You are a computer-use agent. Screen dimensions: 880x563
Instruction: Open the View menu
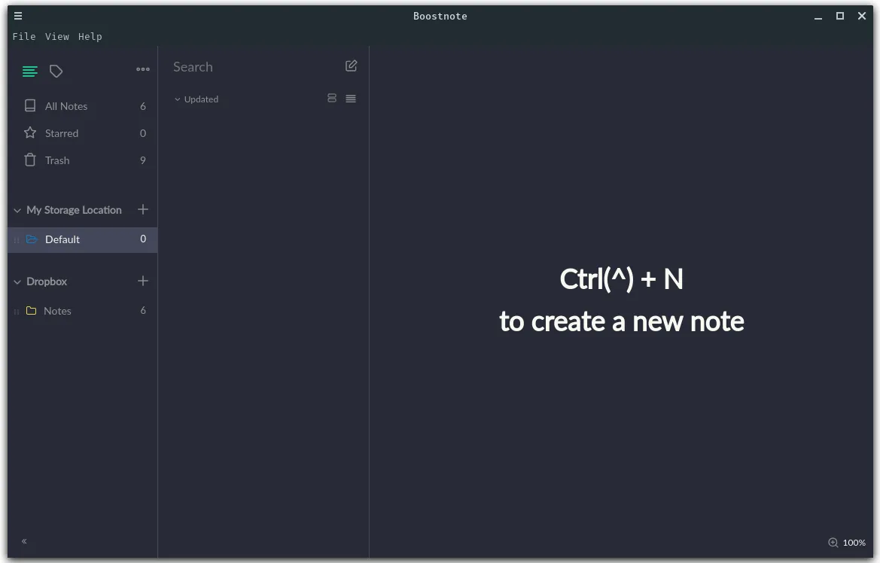pos(57,36)
